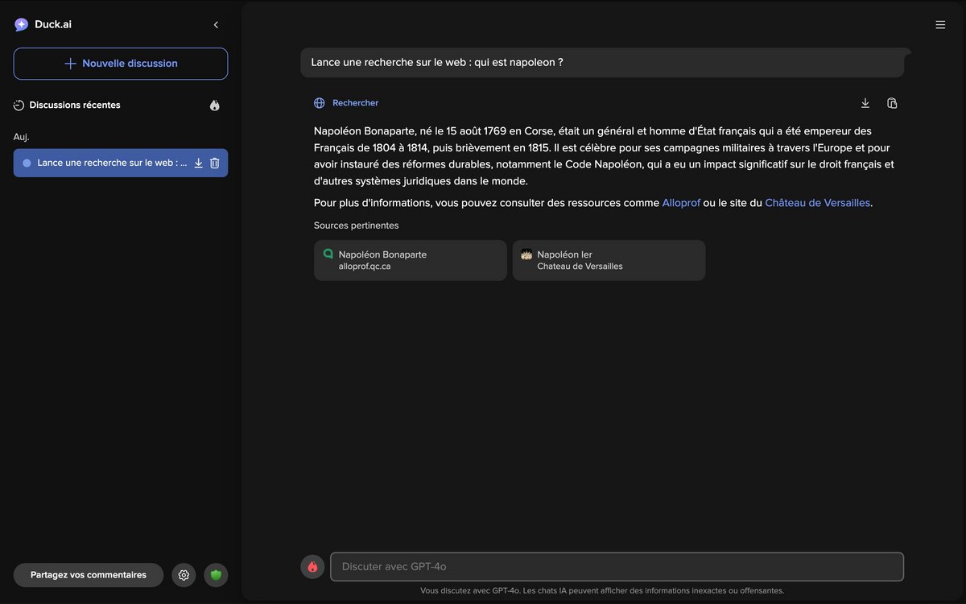Viewport: 966px width, 604px height.
Task: Click the 'Discussions récentes' heading text
Action: click(x=75, y=105)
